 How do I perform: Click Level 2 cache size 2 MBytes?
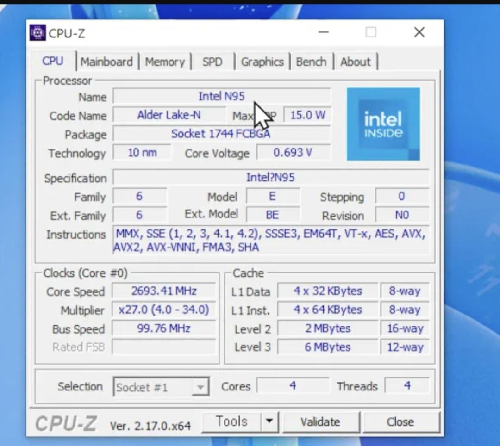point(328,328)
